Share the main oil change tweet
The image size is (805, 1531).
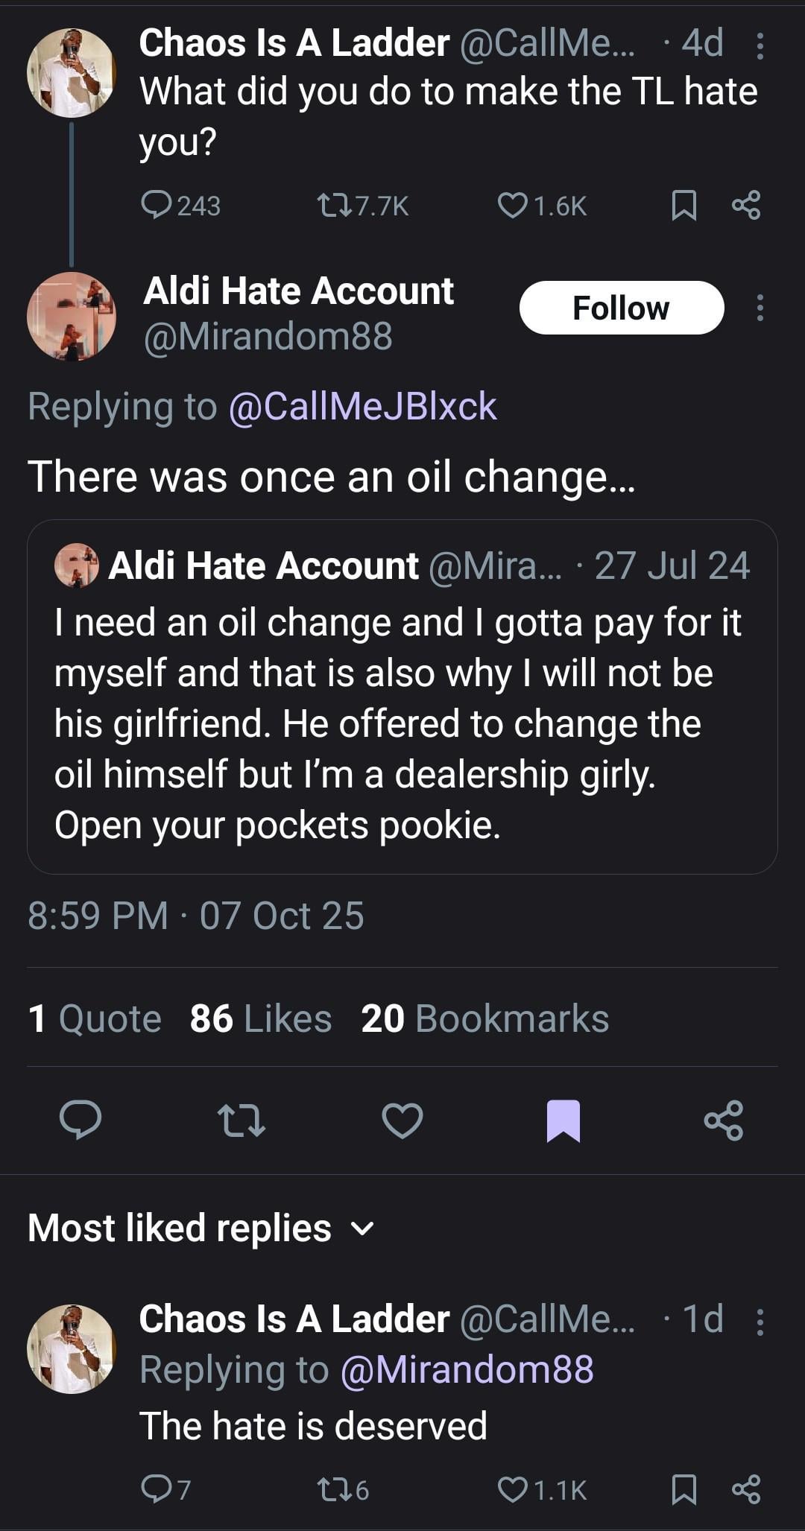723,1120
